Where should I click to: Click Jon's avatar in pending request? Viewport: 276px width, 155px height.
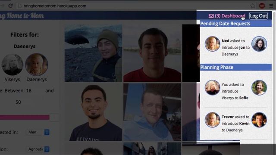click(259, 44)
